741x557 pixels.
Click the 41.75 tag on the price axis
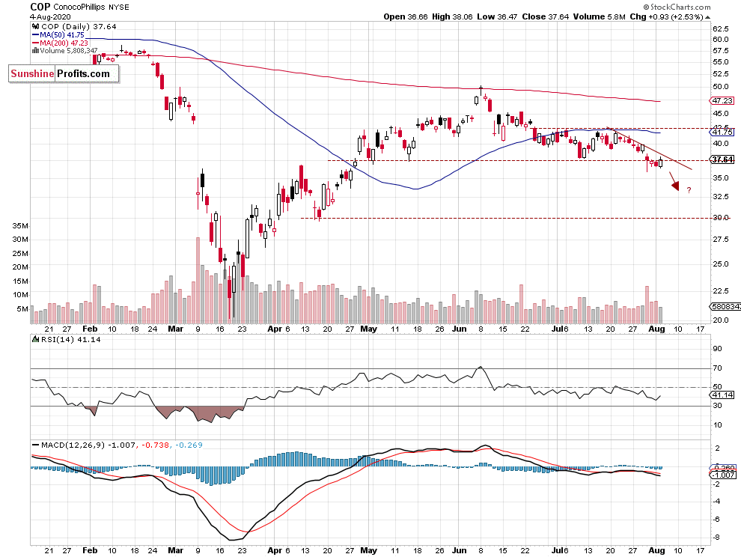[722, 133]
